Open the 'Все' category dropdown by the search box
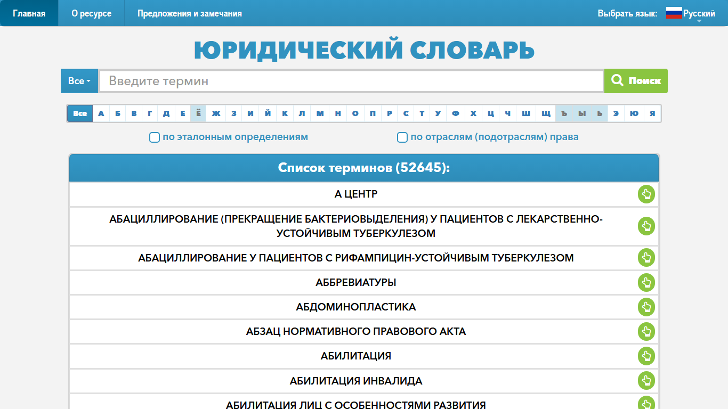The width and height of the screenshot is (728, 409). tap(79, 81)
